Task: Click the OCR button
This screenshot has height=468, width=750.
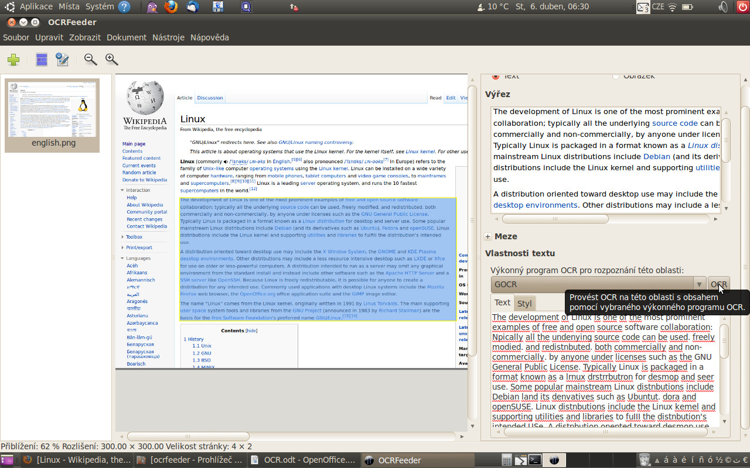Action: (718, 284)
